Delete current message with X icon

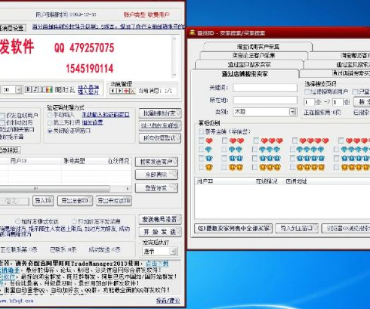click(x=133, y=91)
